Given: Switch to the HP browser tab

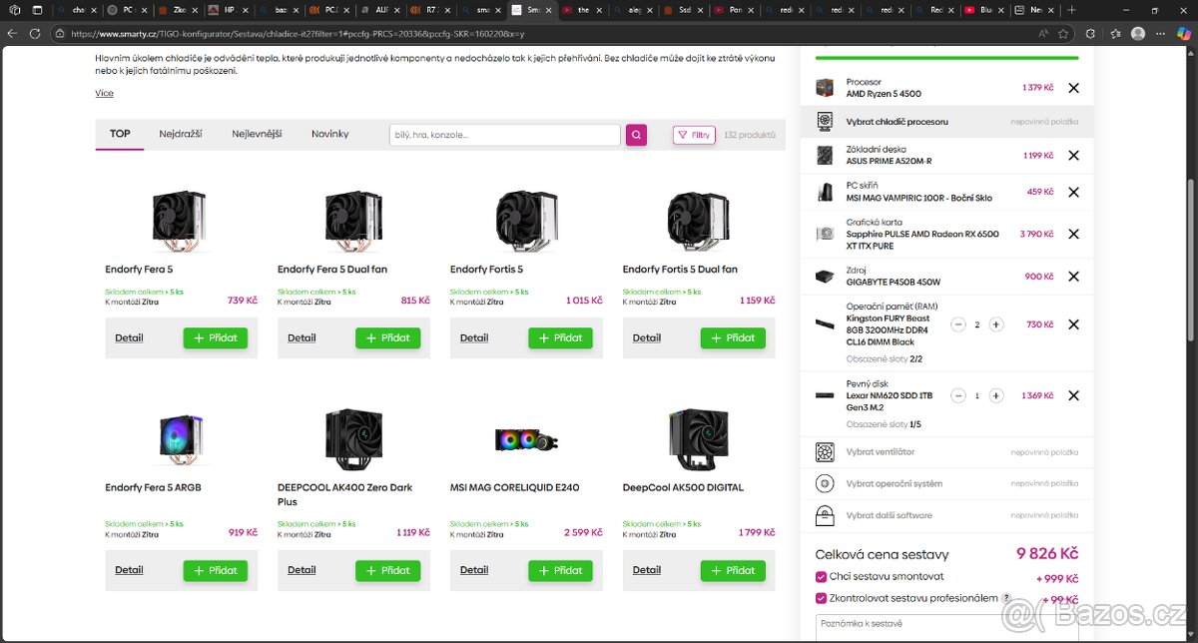Looking at the screenshot, I should coord(229,10).
